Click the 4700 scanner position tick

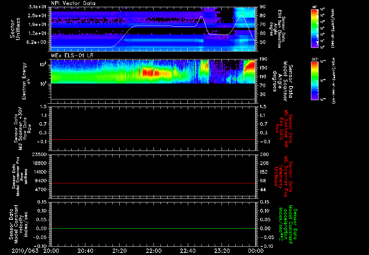(40, 189)
